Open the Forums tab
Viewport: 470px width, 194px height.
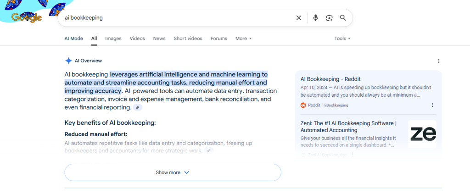pos(218,39)
